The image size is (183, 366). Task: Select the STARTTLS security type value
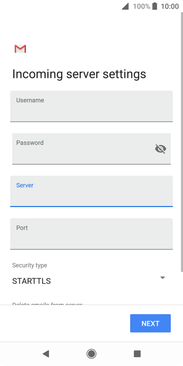pos(32,281)
